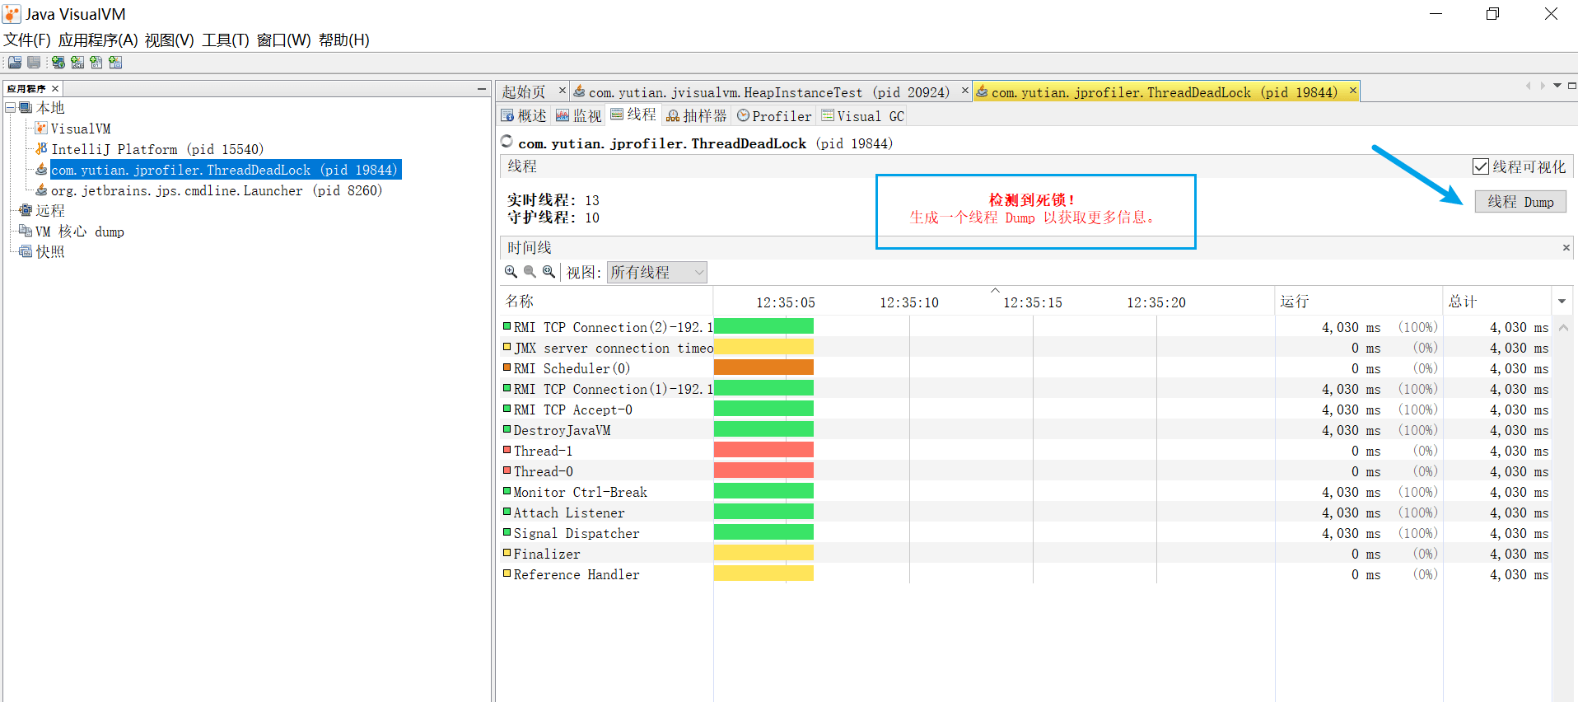Click the zoom in magnifier on timeline
1578x702 pixels.
pyautogui.click(x=511, y=272)
